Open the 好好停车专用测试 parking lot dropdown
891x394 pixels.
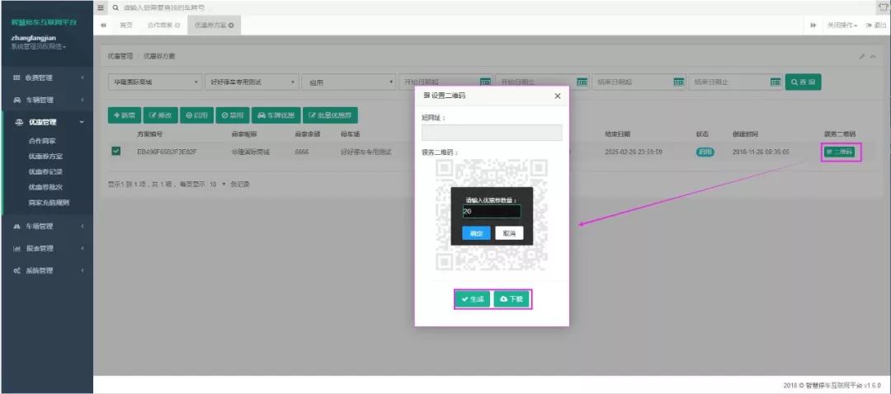coord(252,82)
